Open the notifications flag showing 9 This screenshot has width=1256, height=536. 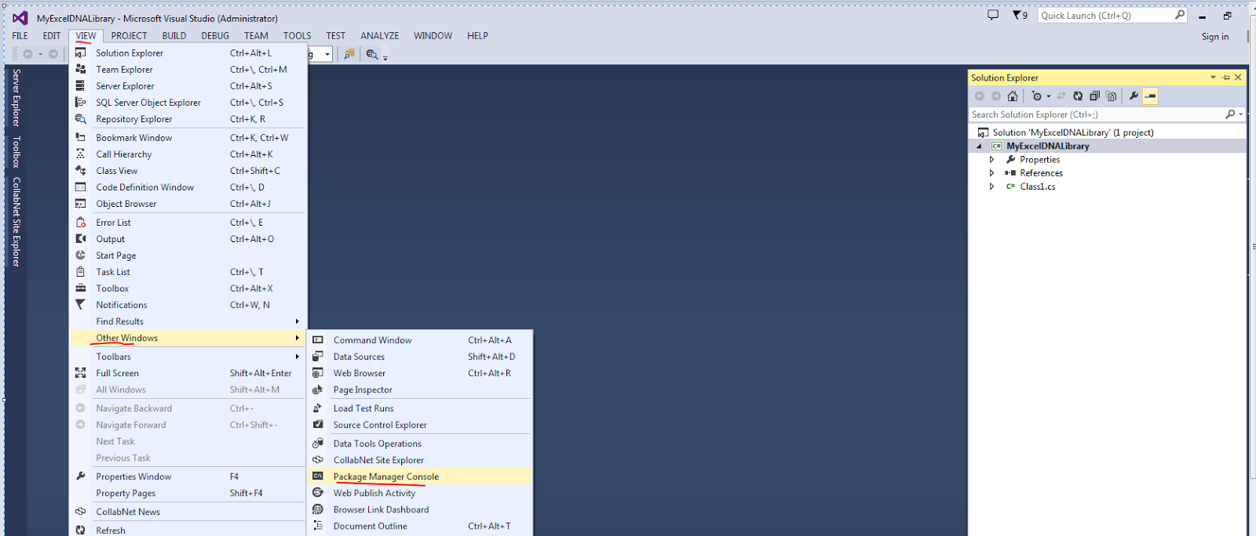click(1020, 15)
